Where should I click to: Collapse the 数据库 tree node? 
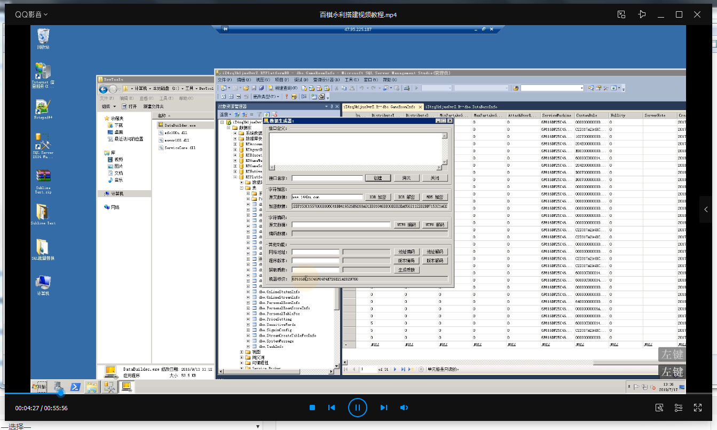pyautogui.click(x=228, y=128)
